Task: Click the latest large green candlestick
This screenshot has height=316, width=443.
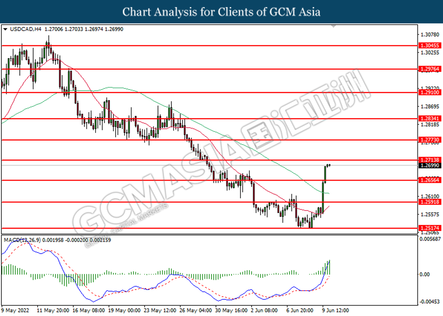Action: point(325,175)
